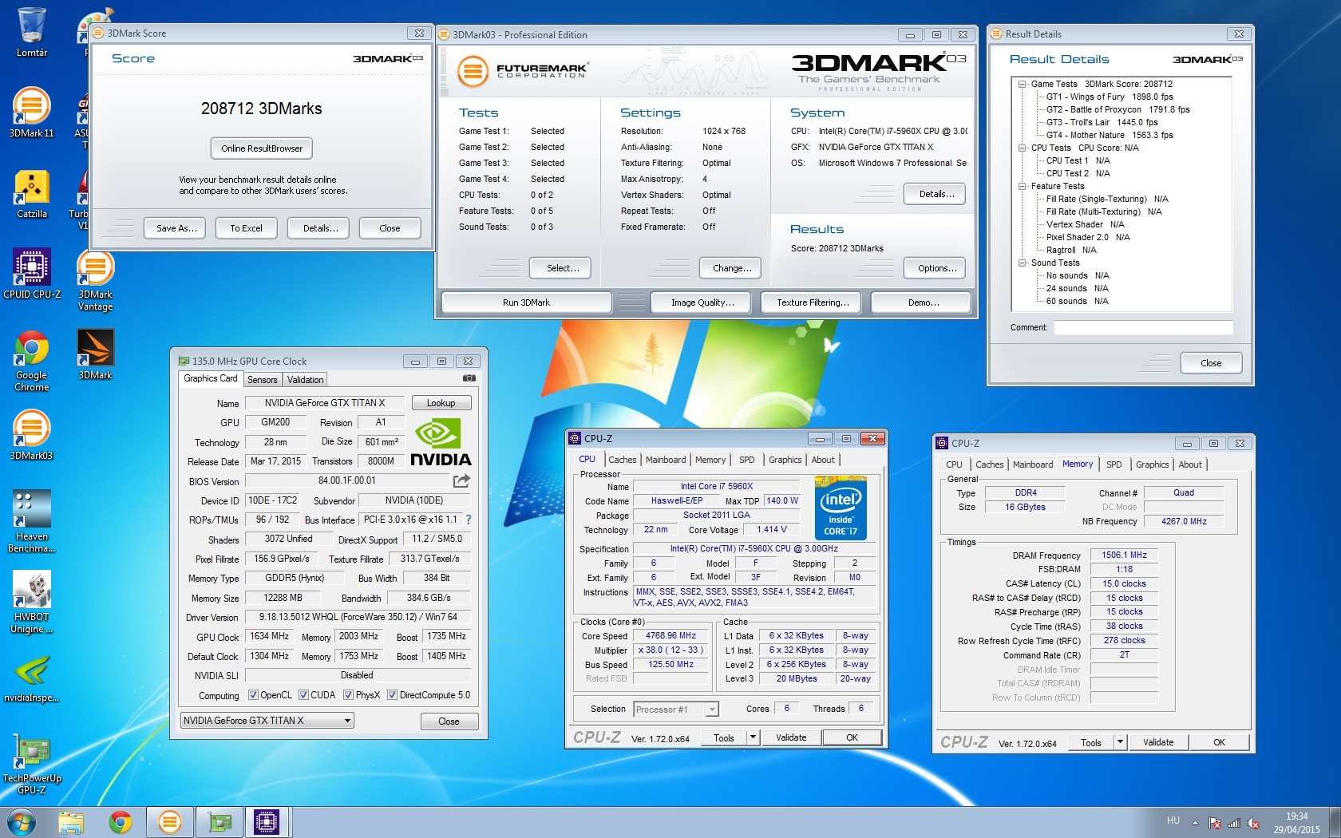Open the SPD tab in the Memory CPU-Z window
The image size is (1341, 838).
[1114, 464]
